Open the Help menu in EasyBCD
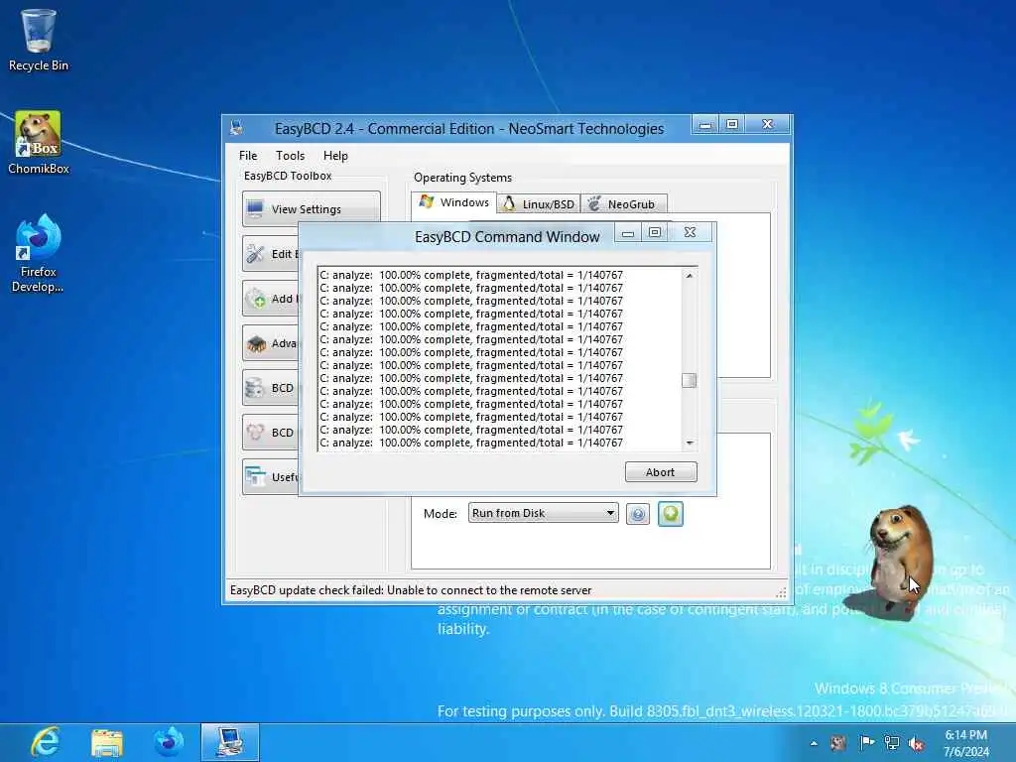1016x762 pixels. pyautogui.click(x=335, y=156)
